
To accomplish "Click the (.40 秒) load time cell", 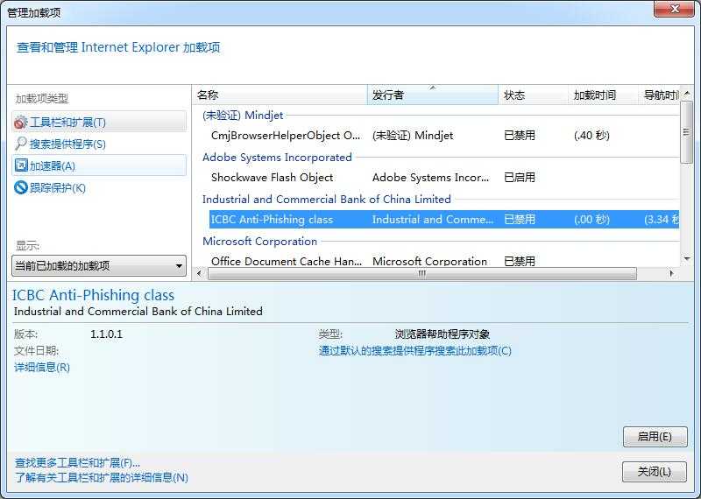I will point(592,136).
